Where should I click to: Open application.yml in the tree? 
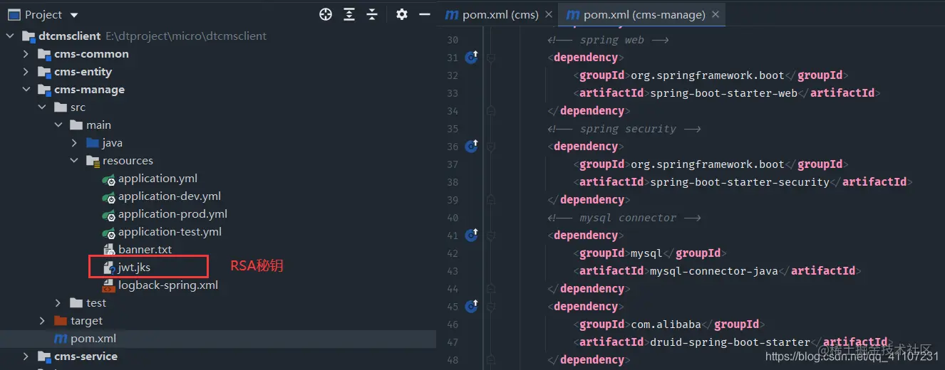pyautogui.click(x=157, y=178)
